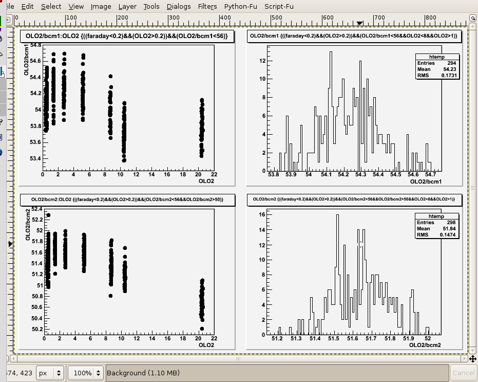478x382 pixels.
Task: Open image menu via ruler corner arrow
Action: pyautogui.click(x=9, y=20)
